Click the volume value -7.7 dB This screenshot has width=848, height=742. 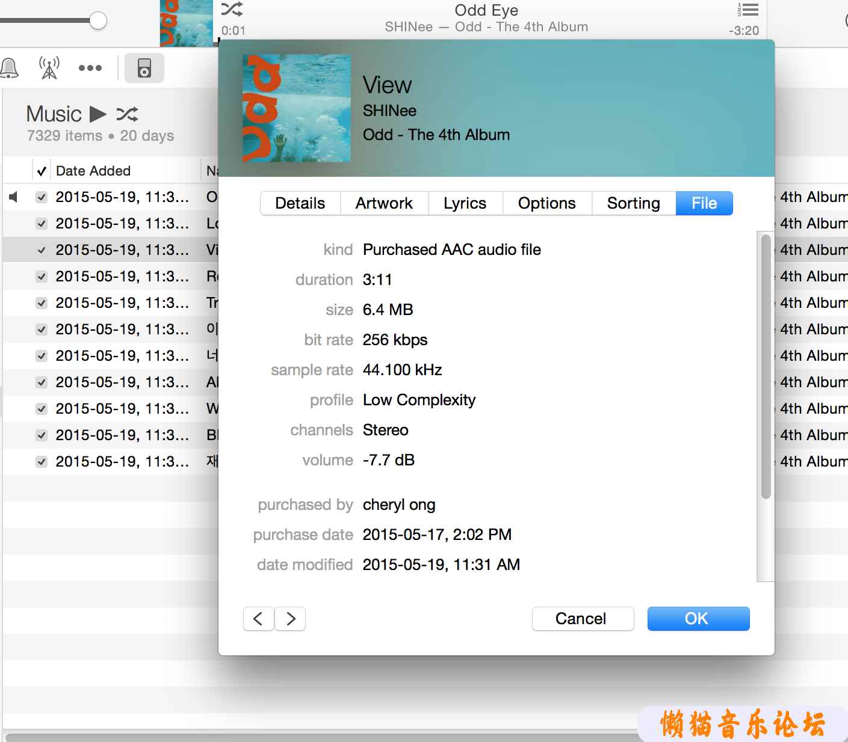pyautogui.click(x=389, y=460)
